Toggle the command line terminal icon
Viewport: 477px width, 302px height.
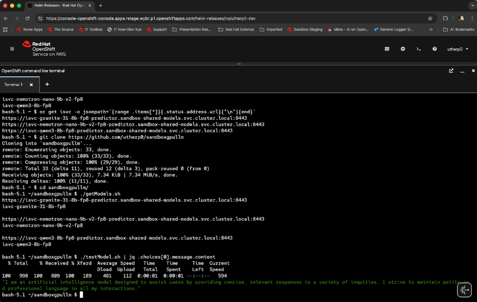coord(419,49)
